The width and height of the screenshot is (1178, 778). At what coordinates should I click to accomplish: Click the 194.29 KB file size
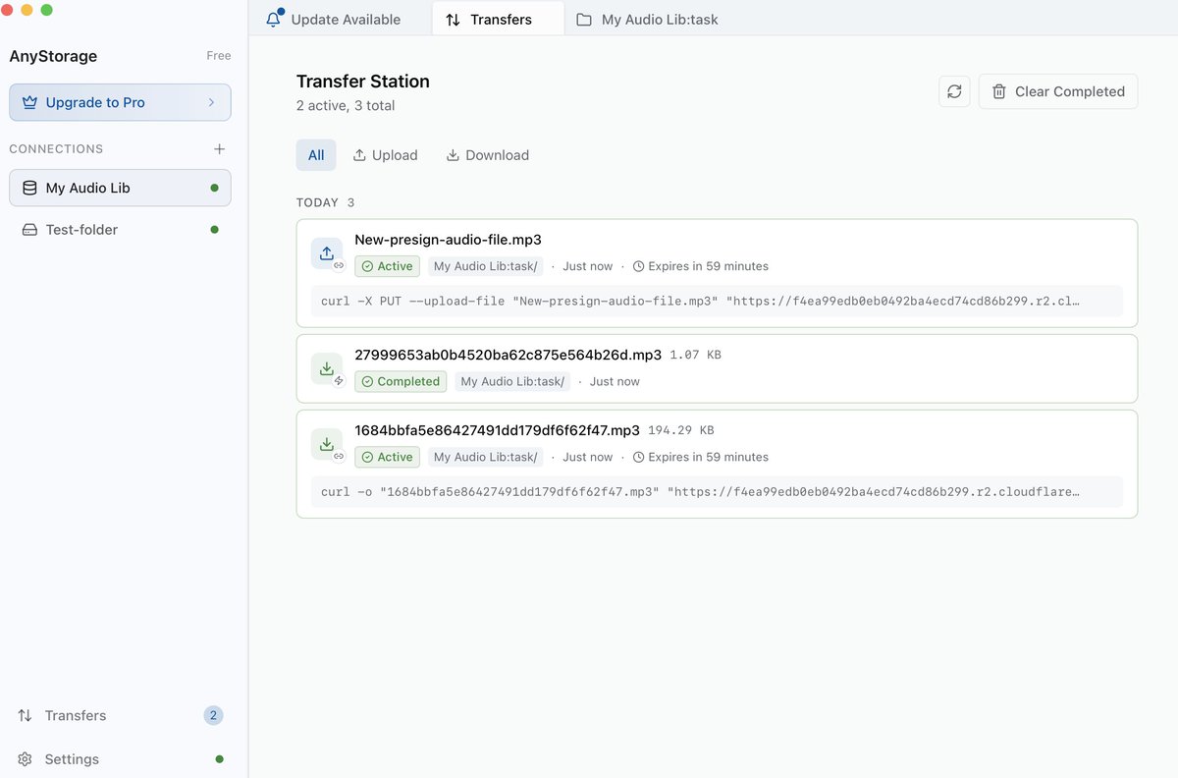coord(680,430)
